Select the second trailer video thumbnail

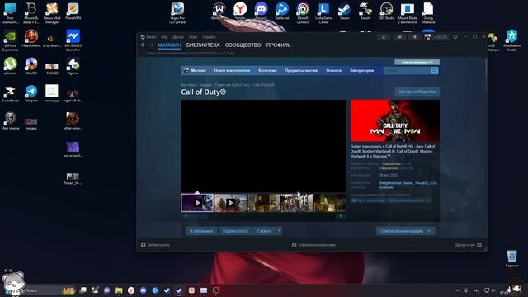point(231,203)
